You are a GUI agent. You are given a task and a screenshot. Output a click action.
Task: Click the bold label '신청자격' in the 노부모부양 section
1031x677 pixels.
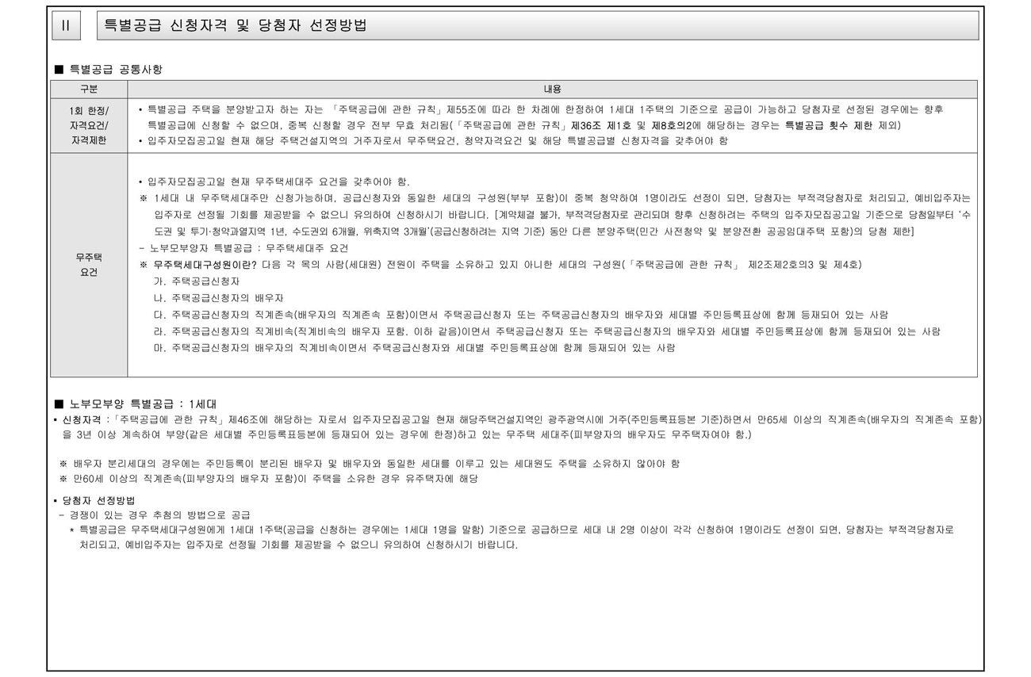pyautogui.click(x=82, y=419)
